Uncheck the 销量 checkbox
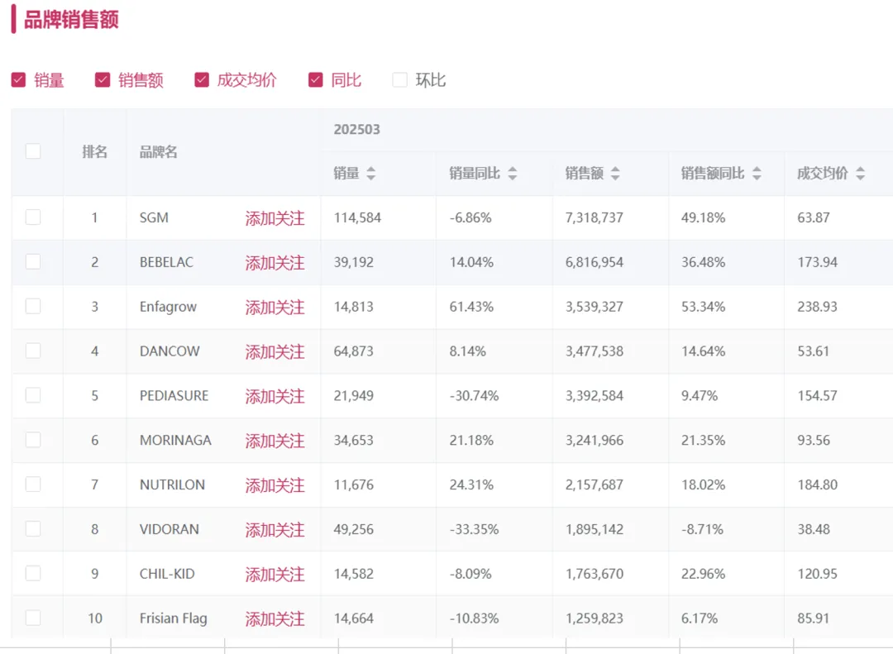This screenshot has width=893, height=654. click(18, 80)
